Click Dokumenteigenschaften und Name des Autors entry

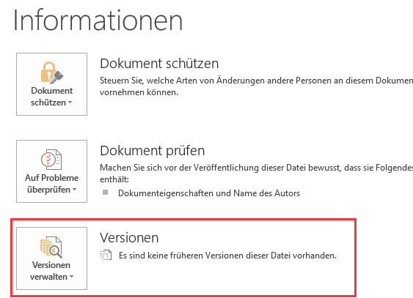209,193
